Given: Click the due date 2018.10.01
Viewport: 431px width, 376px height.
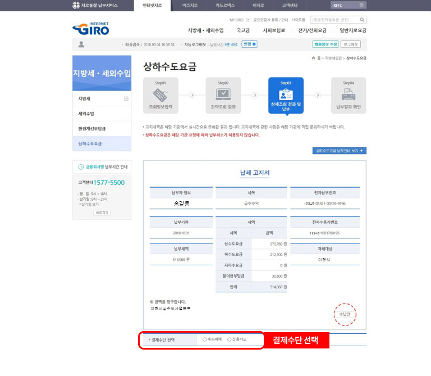Looking at the screenshot, I should pos(181,233).
